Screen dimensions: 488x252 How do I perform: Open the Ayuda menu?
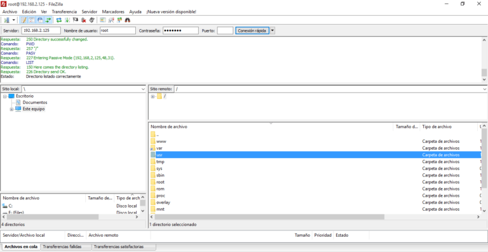(135, 11)
